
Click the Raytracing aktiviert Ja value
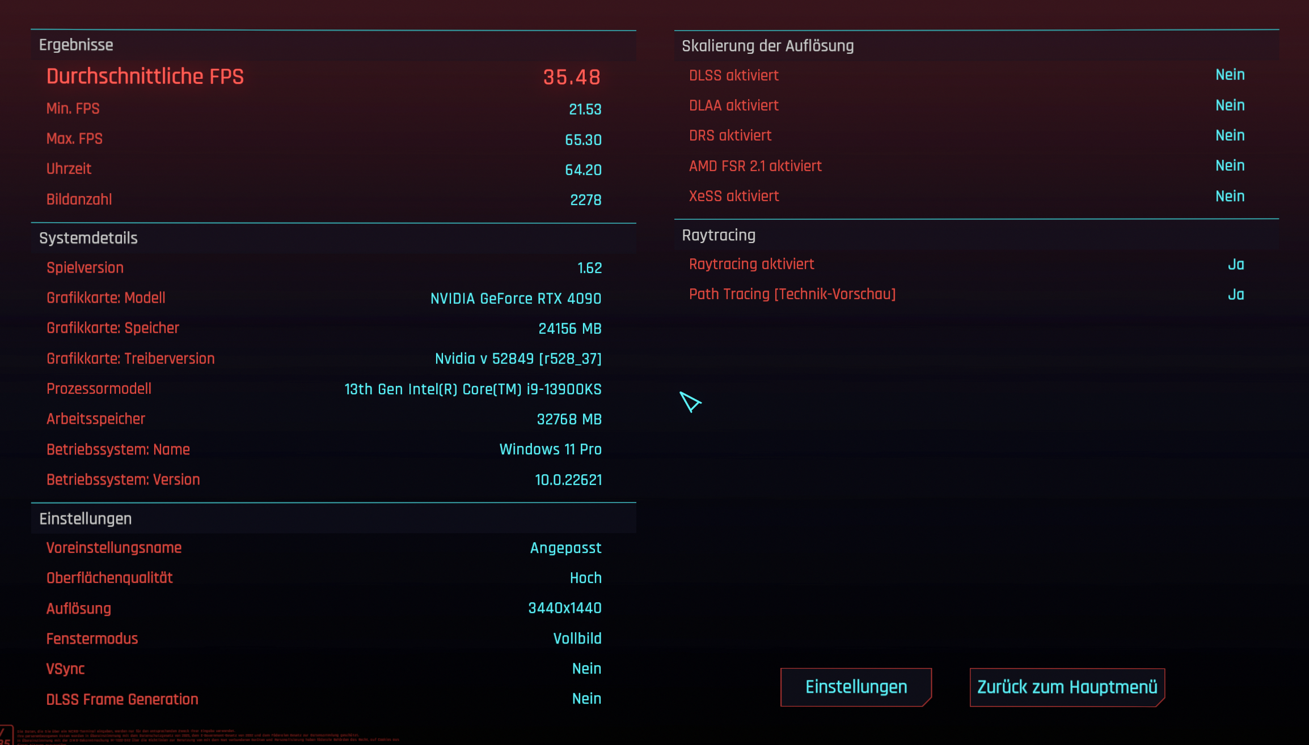1236,265
